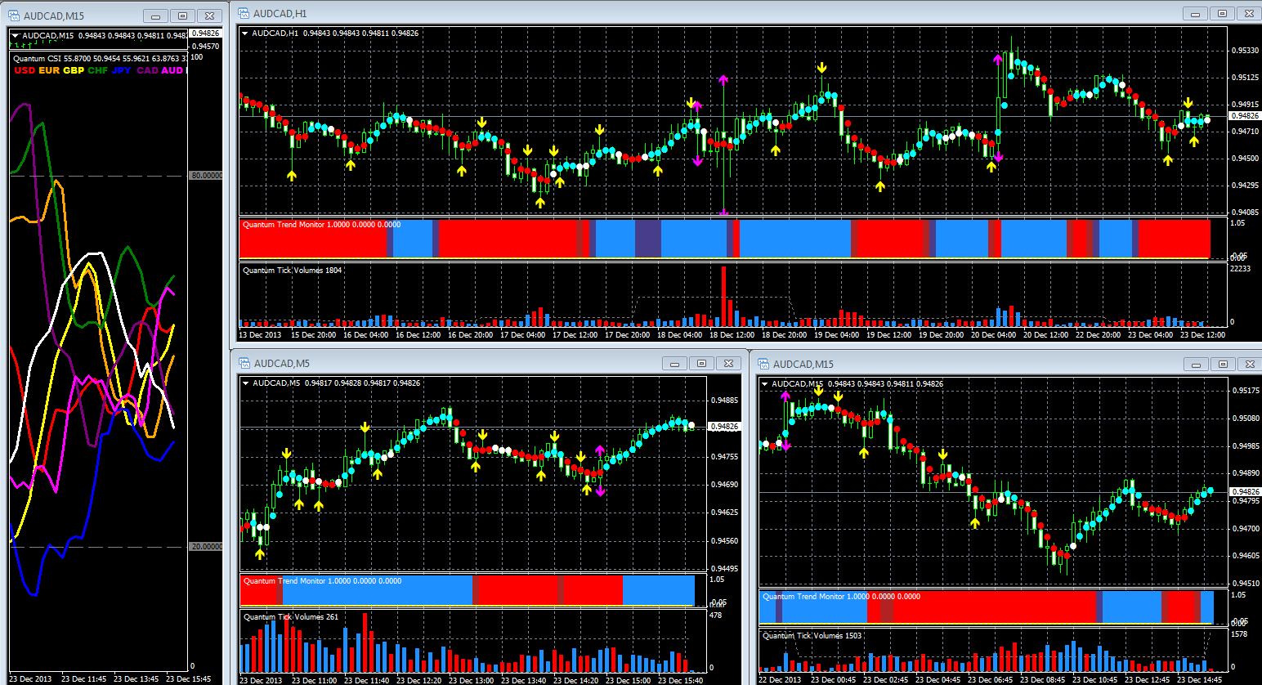Click the Quantum Tick Volumes label in M5 chart
Screen dimensions: 1262x685
click(283, 617)
